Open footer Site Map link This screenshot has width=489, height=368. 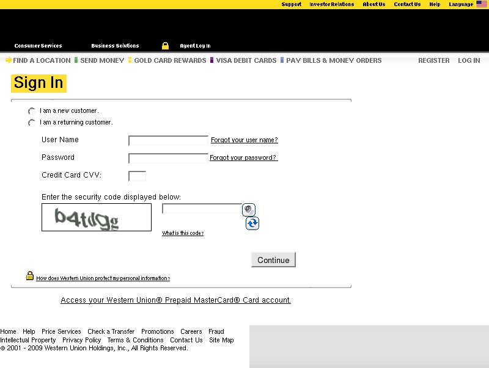click(x=221, y=340)
